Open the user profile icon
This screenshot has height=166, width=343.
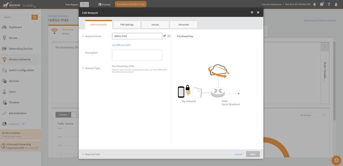tap(336, 4)
